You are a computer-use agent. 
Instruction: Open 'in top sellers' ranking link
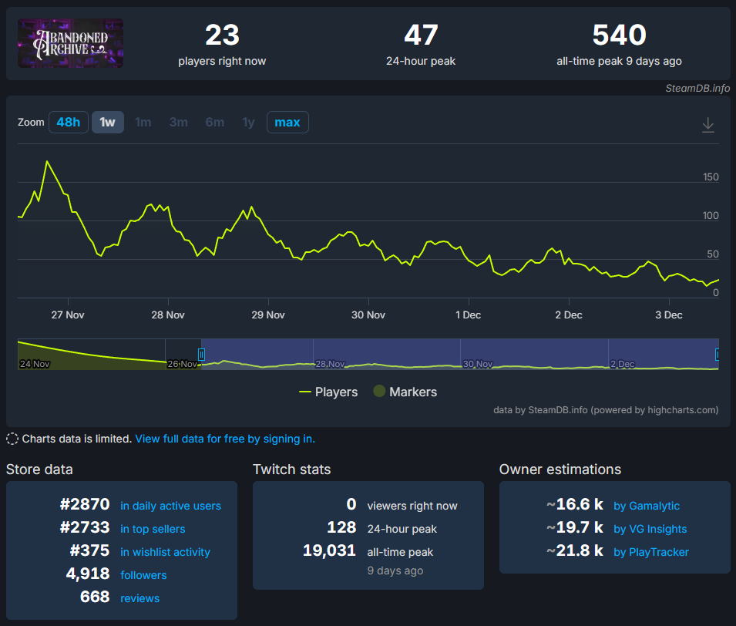tap(153, 529)
